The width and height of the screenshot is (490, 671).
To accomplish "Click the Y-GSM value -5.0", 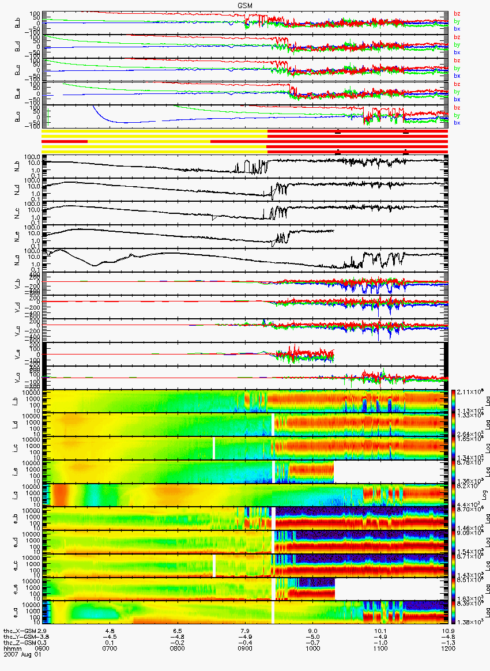I will pos(313,637).
